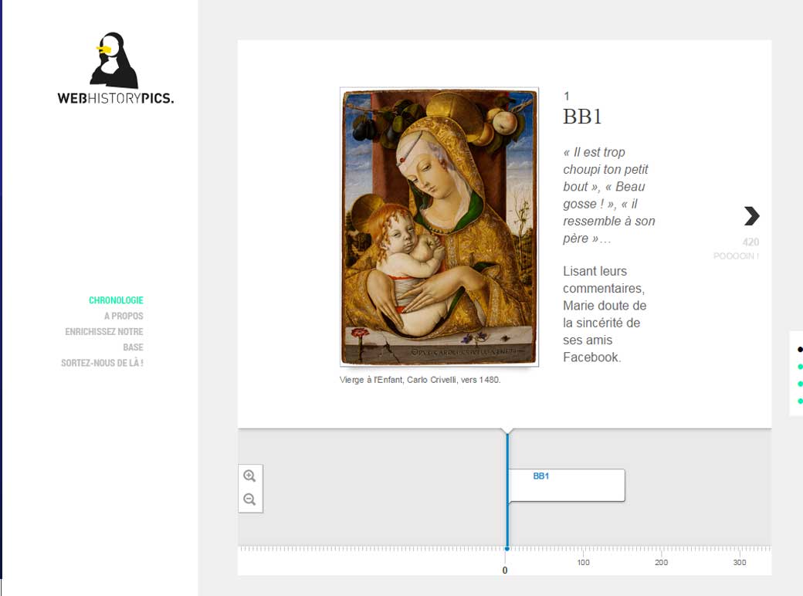Click the WebHistoryPics duck logo
Image resolution: width=803 pixels, height=596 pixels.
[x=116, y=68]
